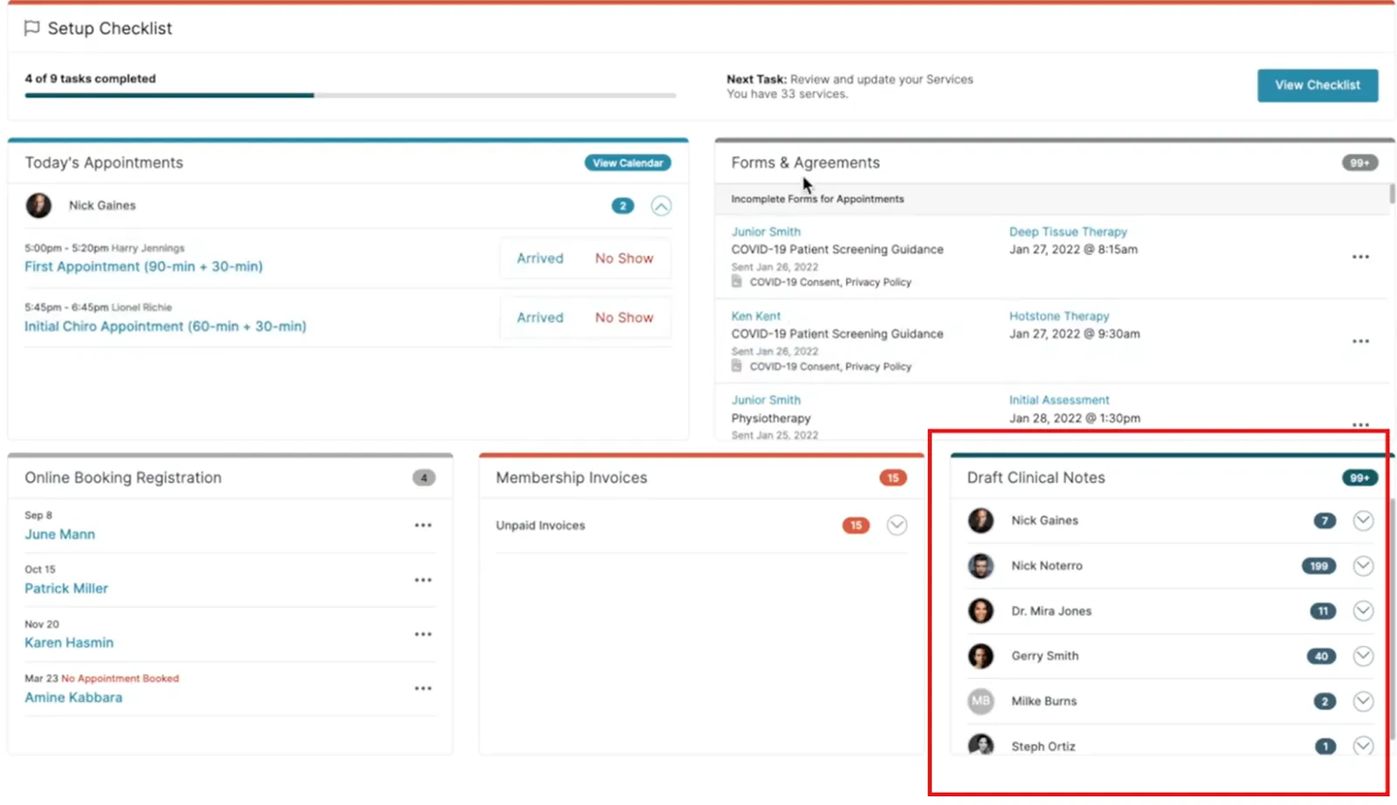Click document icon beside Junior Smith COVID-19 Consent
1397x805 pixels.
click(x=737, y=281)
